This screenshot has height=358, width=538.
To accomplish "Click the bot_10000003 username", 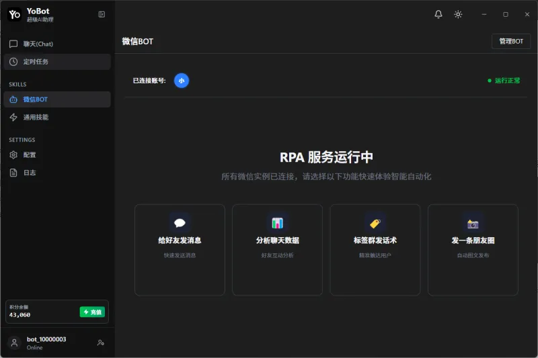I will click(46, 339).
